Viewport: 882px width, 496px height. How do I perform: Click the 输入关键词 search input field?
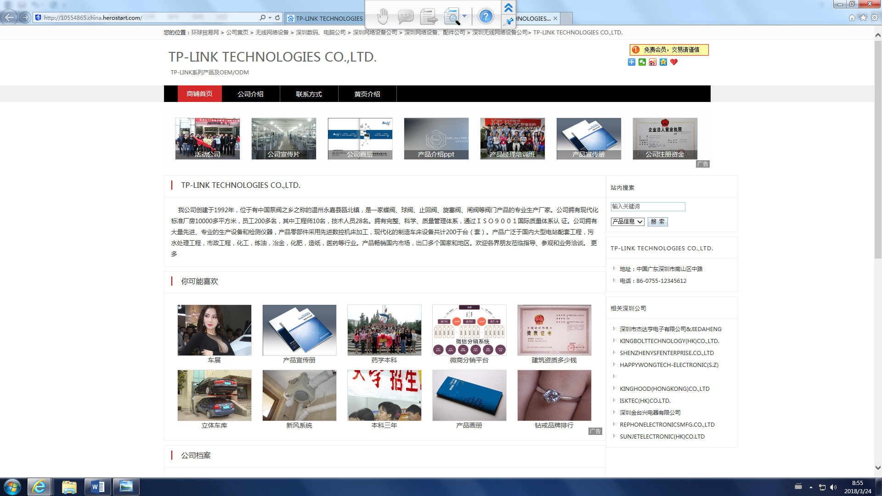648,207
